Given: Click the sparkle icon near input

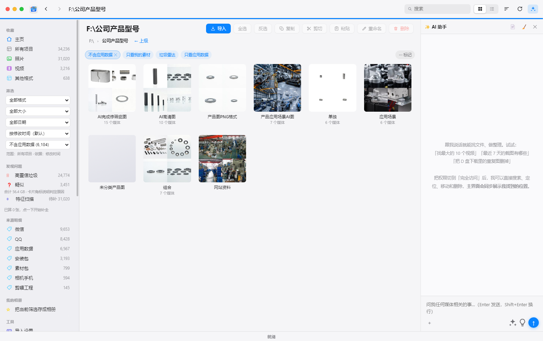Looking at the screenshot, I should pos(512,323).
